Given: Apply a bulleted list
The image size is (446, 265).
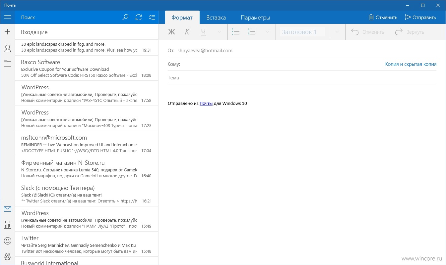Looking at the screenshot, I should tap(236, 32).
